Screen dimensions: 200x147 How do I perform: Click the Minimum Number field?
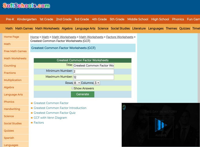click(x=93, y=71)
